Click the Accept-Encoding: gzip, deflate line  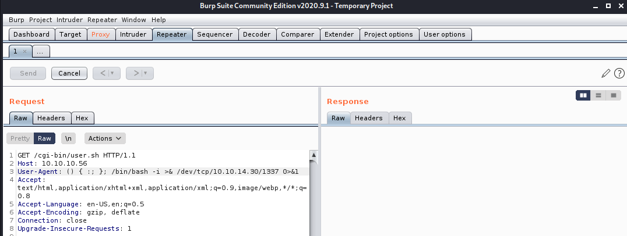point(79,212)
